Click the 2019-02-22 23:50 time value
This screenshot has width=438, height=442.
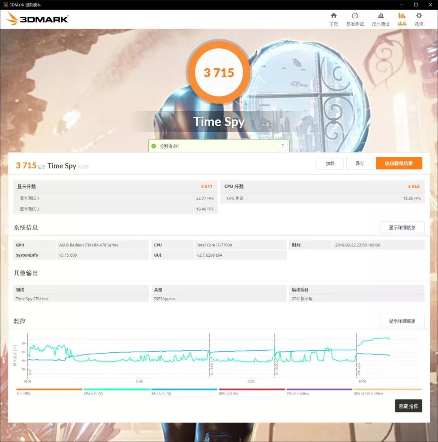point(378,245)
